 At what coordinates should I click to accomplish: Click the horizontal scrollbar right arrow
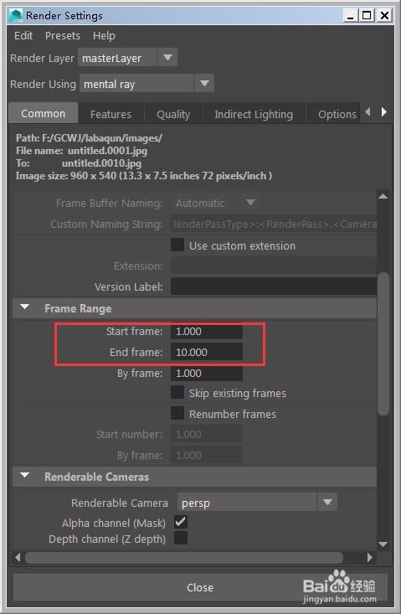click(x=370, y=557)
